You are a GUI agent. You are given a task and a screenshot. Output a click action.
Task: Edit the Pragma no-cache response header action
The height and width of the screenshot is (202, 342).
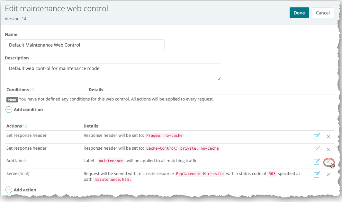pos(317,136)
